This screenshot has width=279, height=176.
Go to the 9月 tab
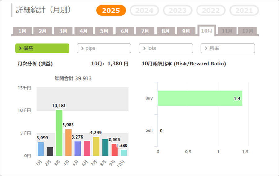click(x=186, y=31)
